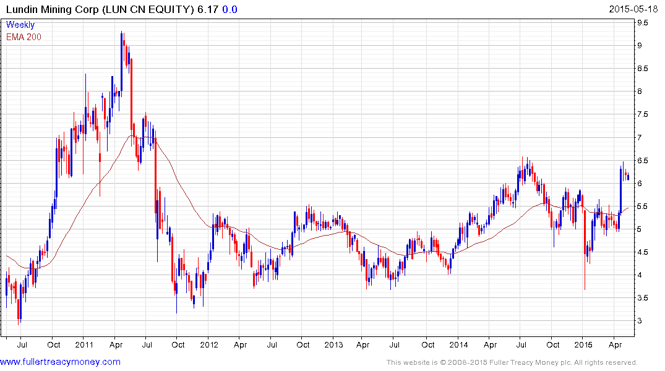Click the 'Apr' label following 2014
Screen dimensions: 665x371
pos(491,344)
